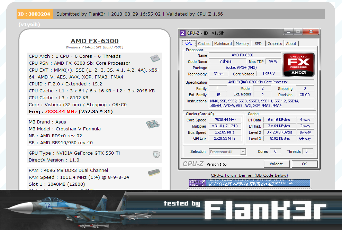Click the Multiplier value x 31.0 ( 7 - 24 )

pyautogui.click(x=226, y=126)
